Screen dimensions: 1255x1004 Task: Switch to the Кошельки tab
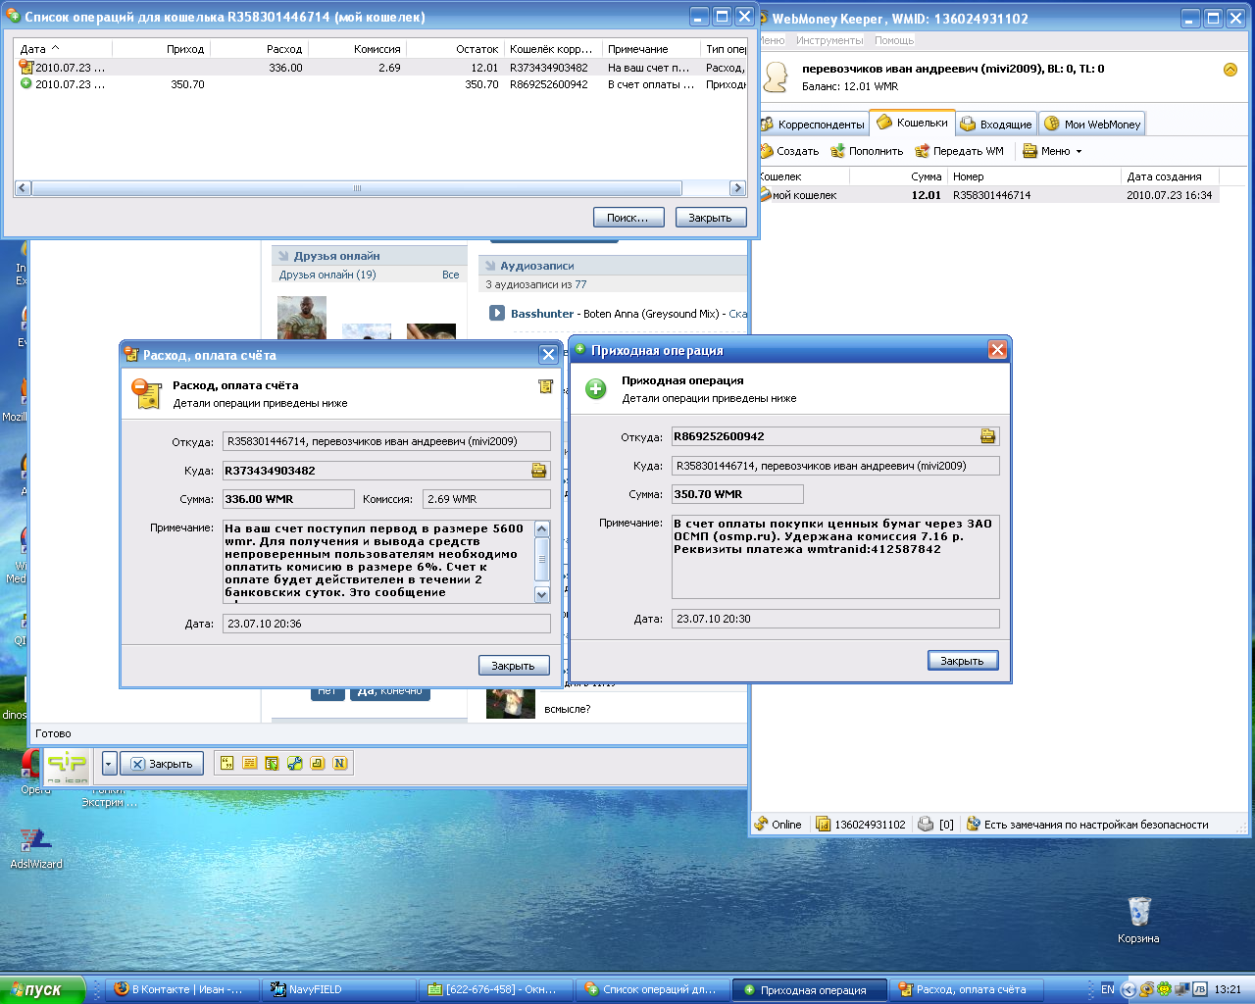(913, 123)
